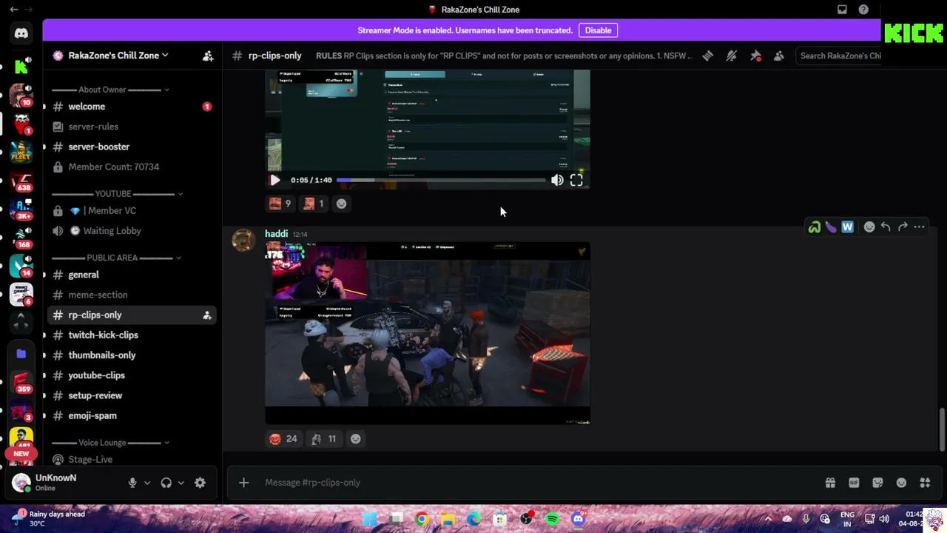The height and width of the screenshot is (533, 947).
Task: React with the blue W quick emoji
Action: tap(847, 227)
